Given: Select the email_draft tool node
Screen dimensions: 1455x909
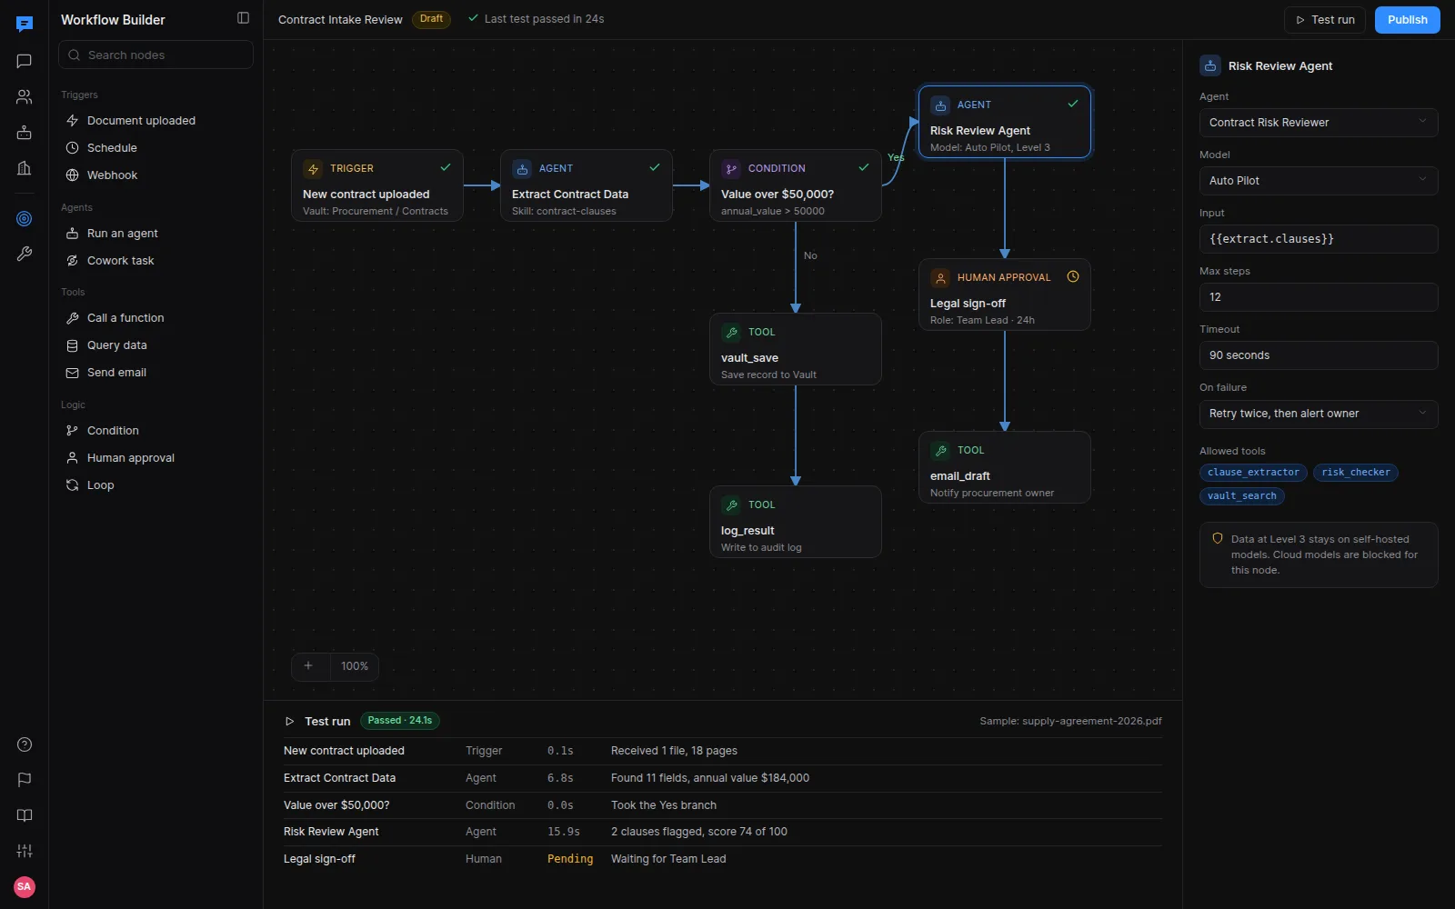Looking at the screenshot, I should tap(1005, 467).
